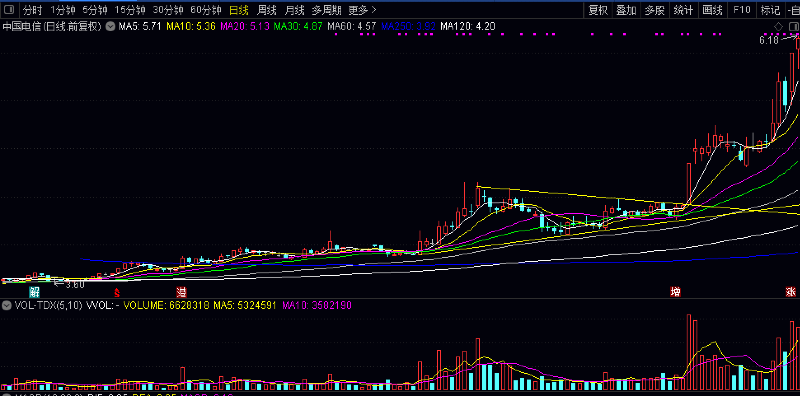The image size is (800, 396).
Task: Toggle the left side panel icon
Action: (9, 9)
